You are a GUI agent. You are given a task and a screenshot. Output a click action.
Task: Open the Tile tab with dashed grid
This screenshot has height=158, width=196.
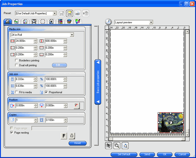43,22
